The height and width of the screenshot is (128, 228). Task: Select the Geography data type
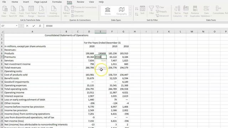coord(121,11)
